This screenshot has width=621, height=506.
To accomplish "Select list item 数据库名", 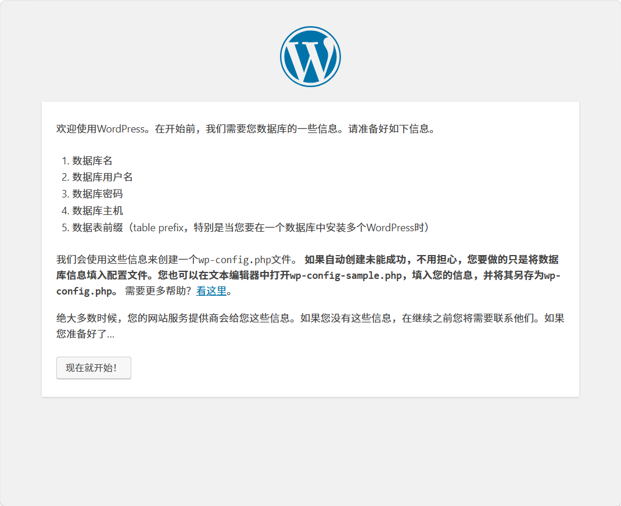I will click(92, 161).
